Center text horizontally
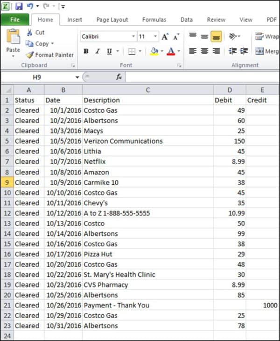280x341 pixels. pos(204,51)
